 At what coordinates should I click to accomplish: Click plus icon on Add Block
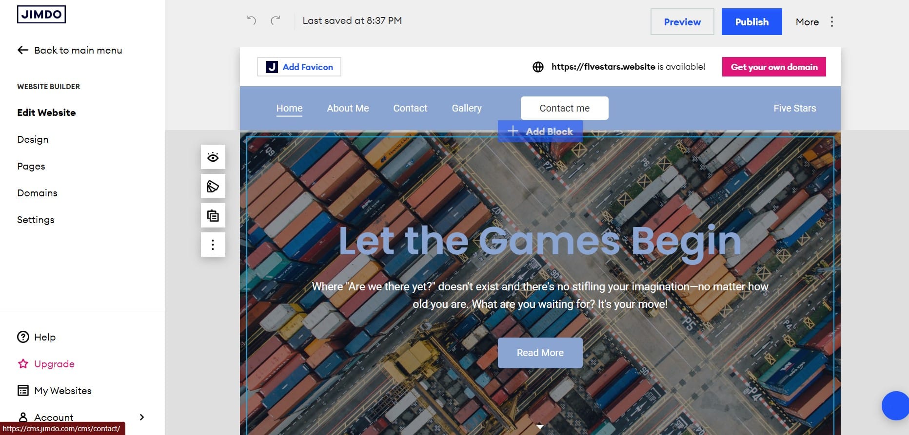click(513, 131)
